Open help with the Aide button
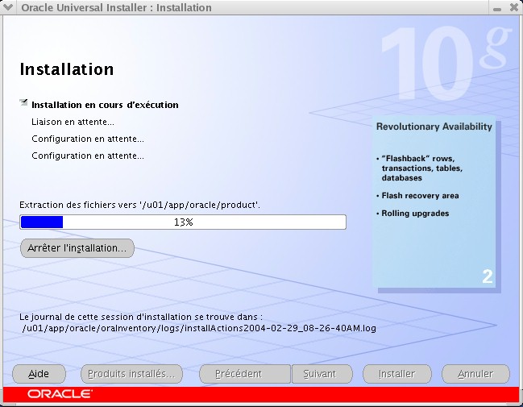Image resolution: width=523 pixels, height=407 pixels. coord(39,374)
